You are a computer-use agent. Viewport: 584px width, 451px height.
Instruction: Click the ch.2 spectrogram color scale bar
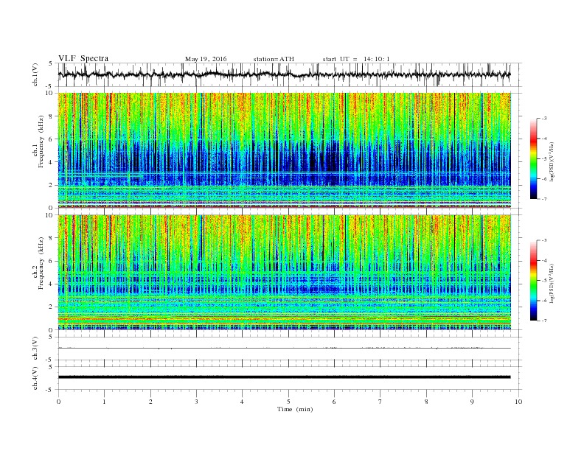(x=533, y=280)
